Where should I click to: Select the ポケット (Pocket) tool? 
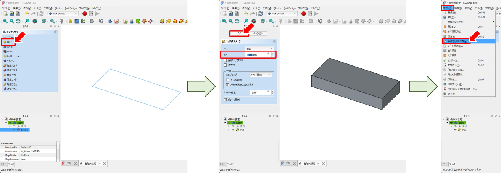pos(10,46)
